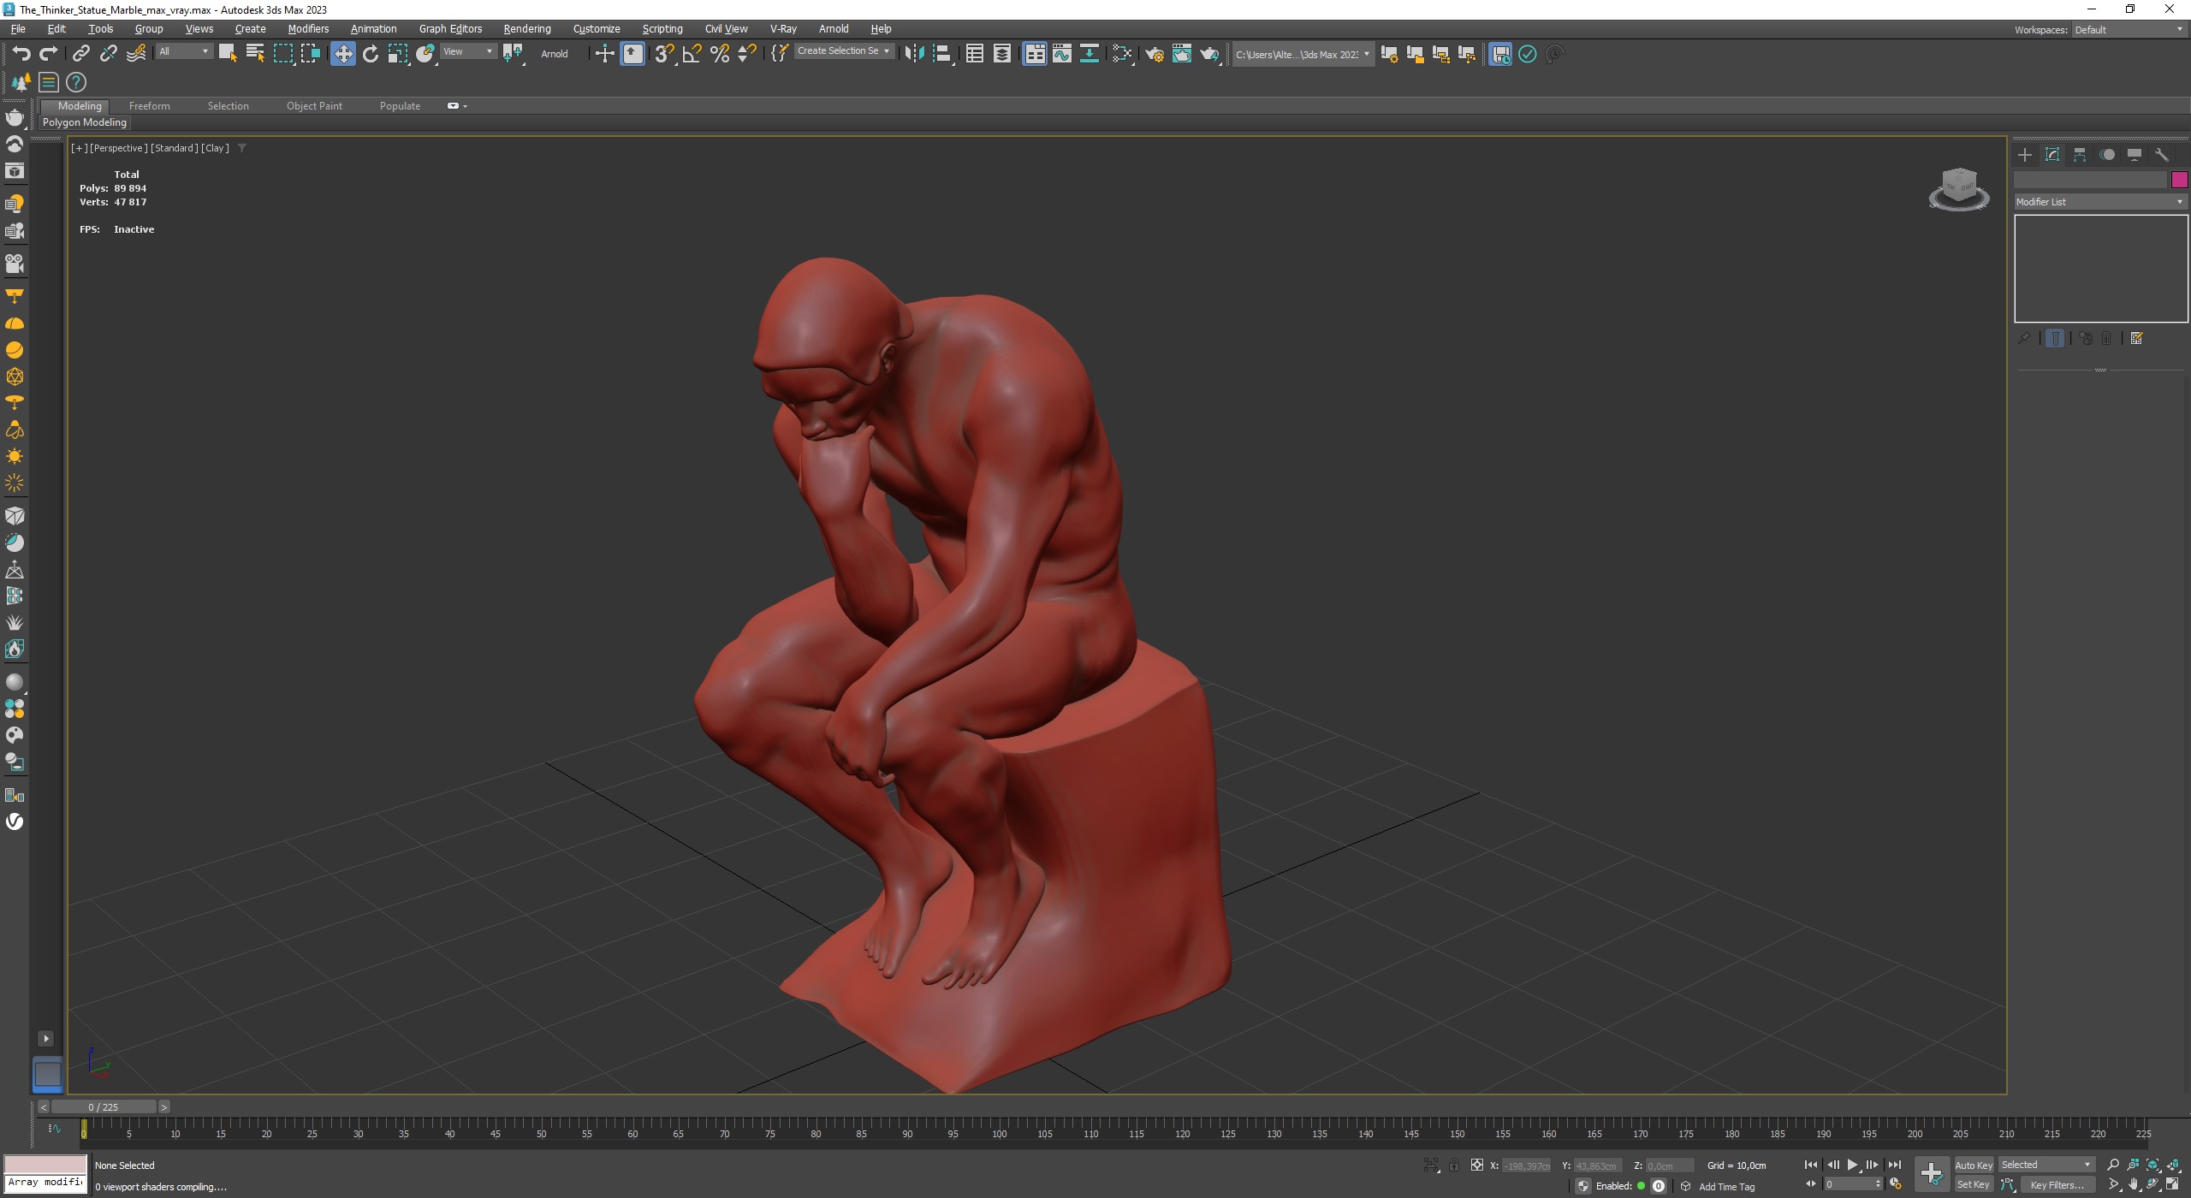Open the Graph Editors menu
Screen dimensions: 2191x1198
[450, 29]
